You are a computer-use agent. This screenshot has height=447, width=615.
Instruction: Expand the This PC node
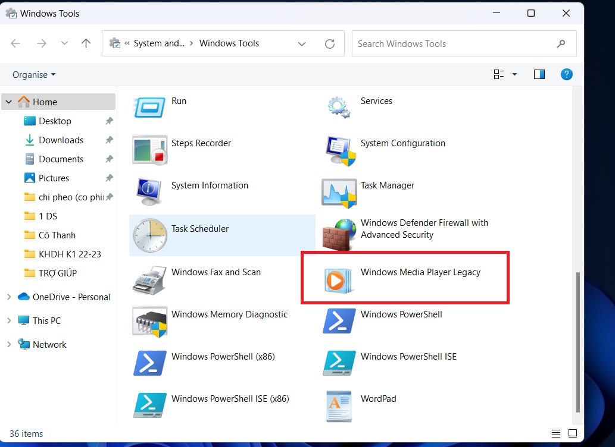coord(8,320)
